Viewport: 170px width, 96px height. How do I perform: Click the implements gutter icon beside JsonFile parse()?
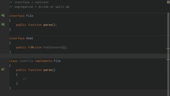click(3, 69)
